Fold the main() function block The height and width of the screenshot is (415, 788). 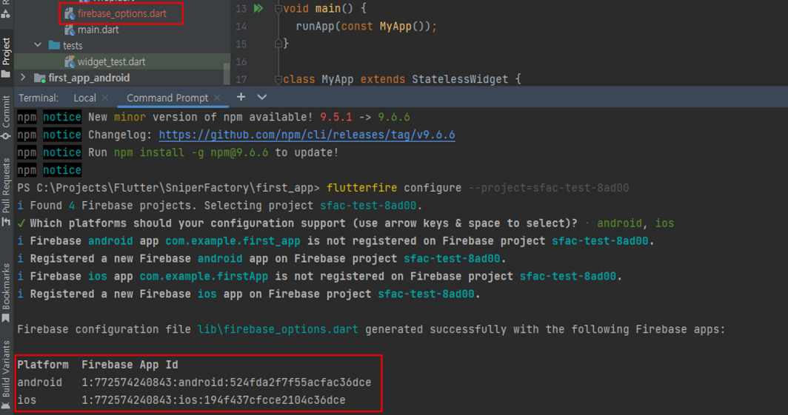click(278, 9)
